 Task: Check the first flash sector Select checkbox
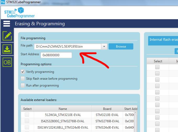[157, 67]
